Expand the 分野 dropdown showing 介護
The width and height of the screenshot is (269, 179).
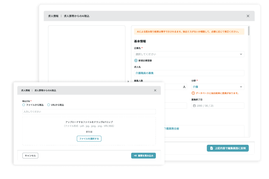(x=217, y=87)
